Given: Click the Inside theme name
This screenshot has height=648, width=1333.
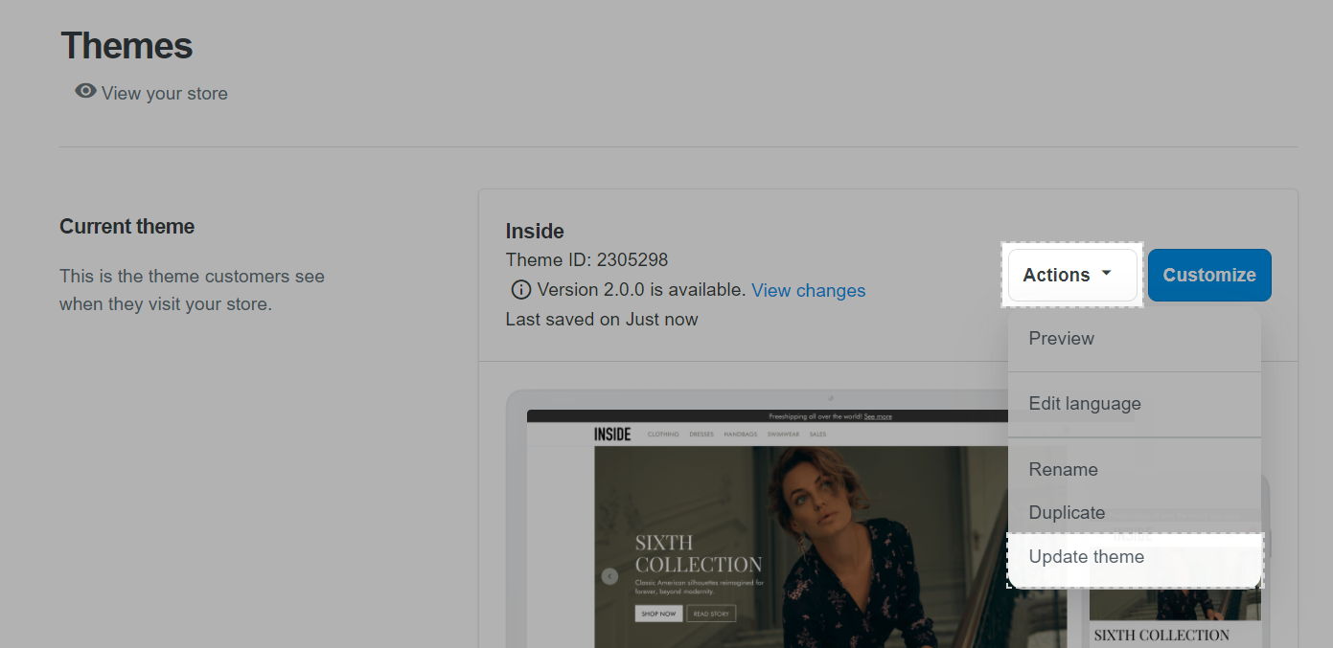Looking at the screenshot, I should click(x=535, y=231).
